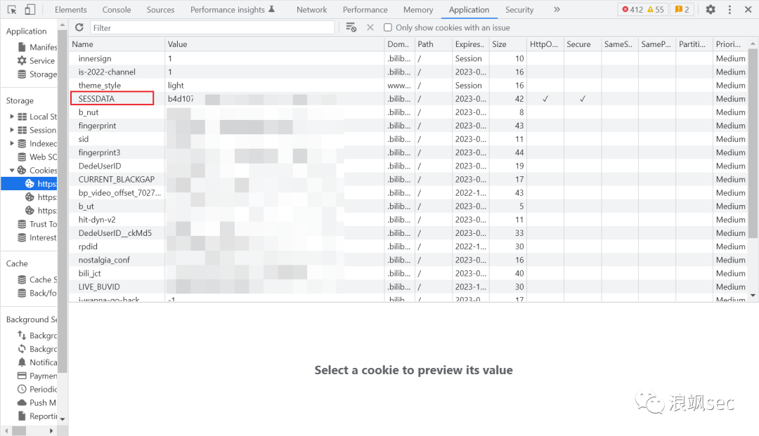759x436 pixels.
Task: Collapse the Cookies tree node
Action: point(12,170)
